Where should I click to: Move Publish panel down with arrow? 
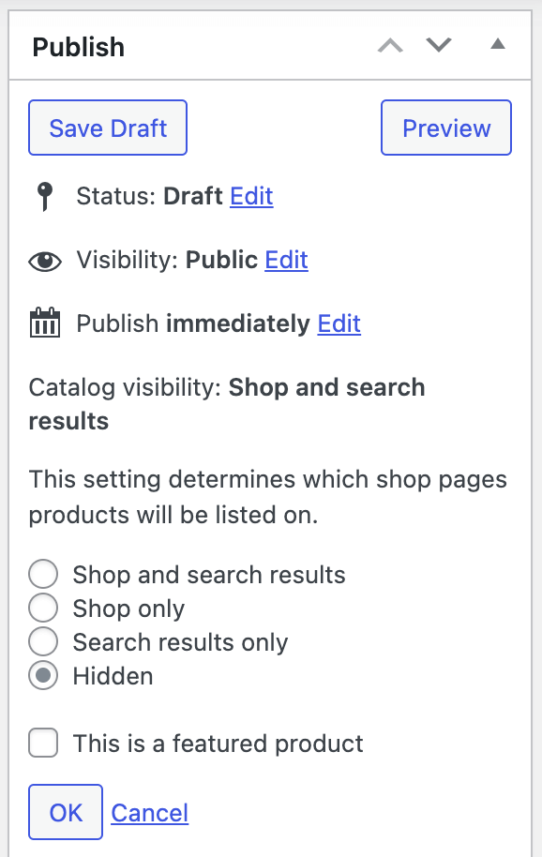click(439, 45)
